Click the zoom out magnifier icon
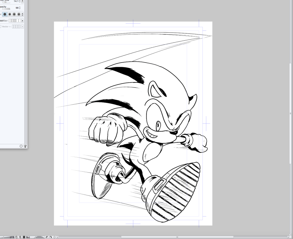This screenshot has width=293, height=239. click(16, 237)
